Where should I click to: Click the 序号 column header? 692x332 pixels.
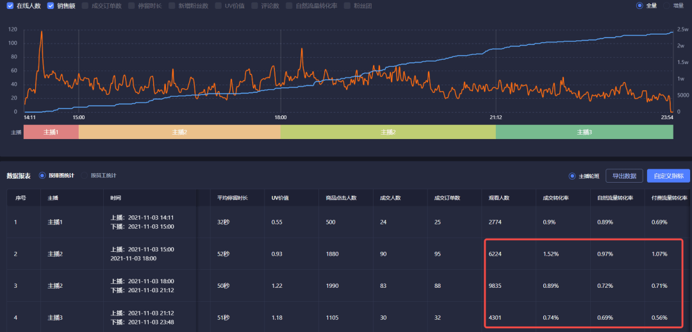click(x=21, y=198)
